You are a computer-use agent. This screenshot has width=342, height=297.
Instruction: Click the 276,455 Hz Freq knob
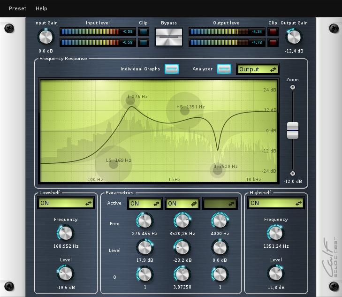pos(145,221)
